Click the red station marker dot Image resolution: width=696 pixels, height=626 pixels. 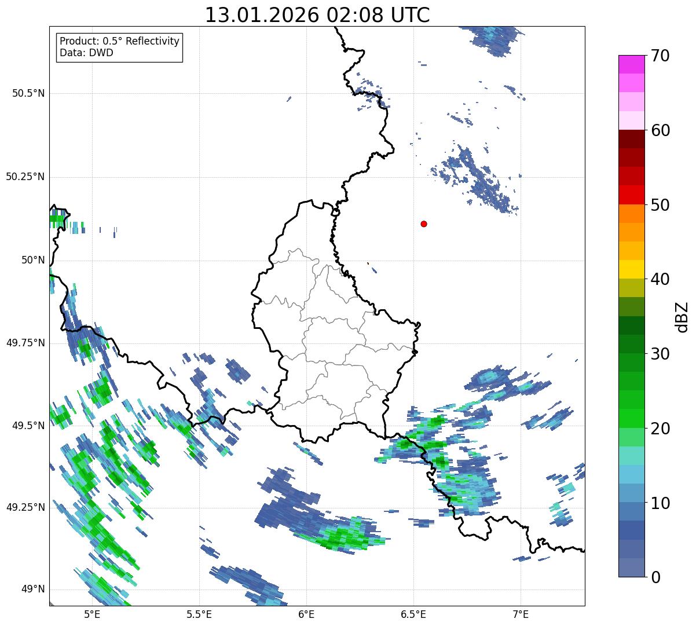[424, 224]
